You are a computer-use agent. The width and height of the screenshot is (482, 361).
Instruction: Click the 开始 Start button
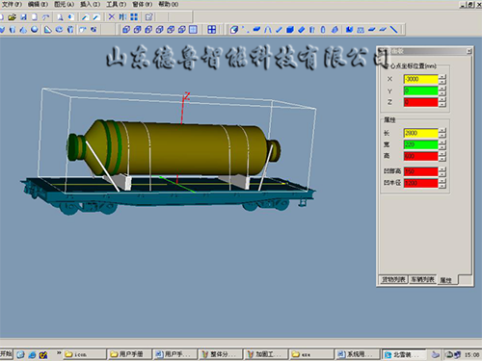click(6, 354)
